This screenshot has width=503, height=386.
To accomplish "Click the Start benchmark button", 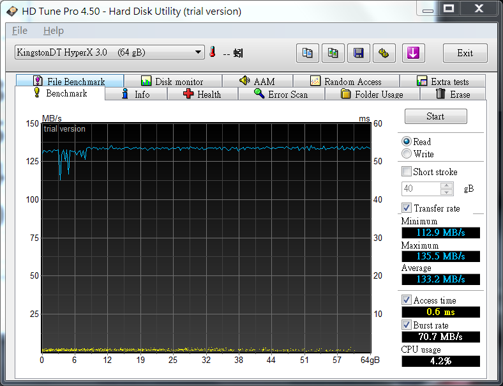I will coord(435,116).
